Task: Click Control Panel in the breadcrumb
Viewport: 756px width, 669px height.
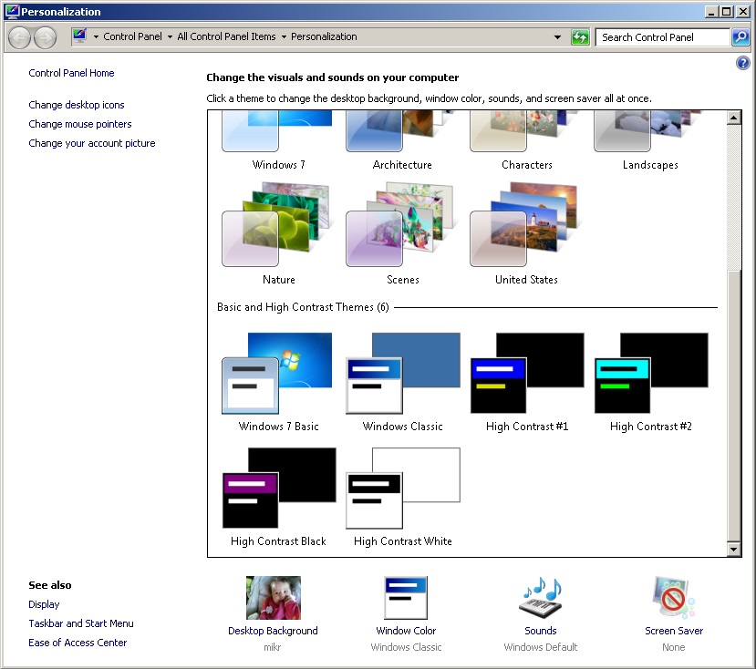Action: coord(132,36)
